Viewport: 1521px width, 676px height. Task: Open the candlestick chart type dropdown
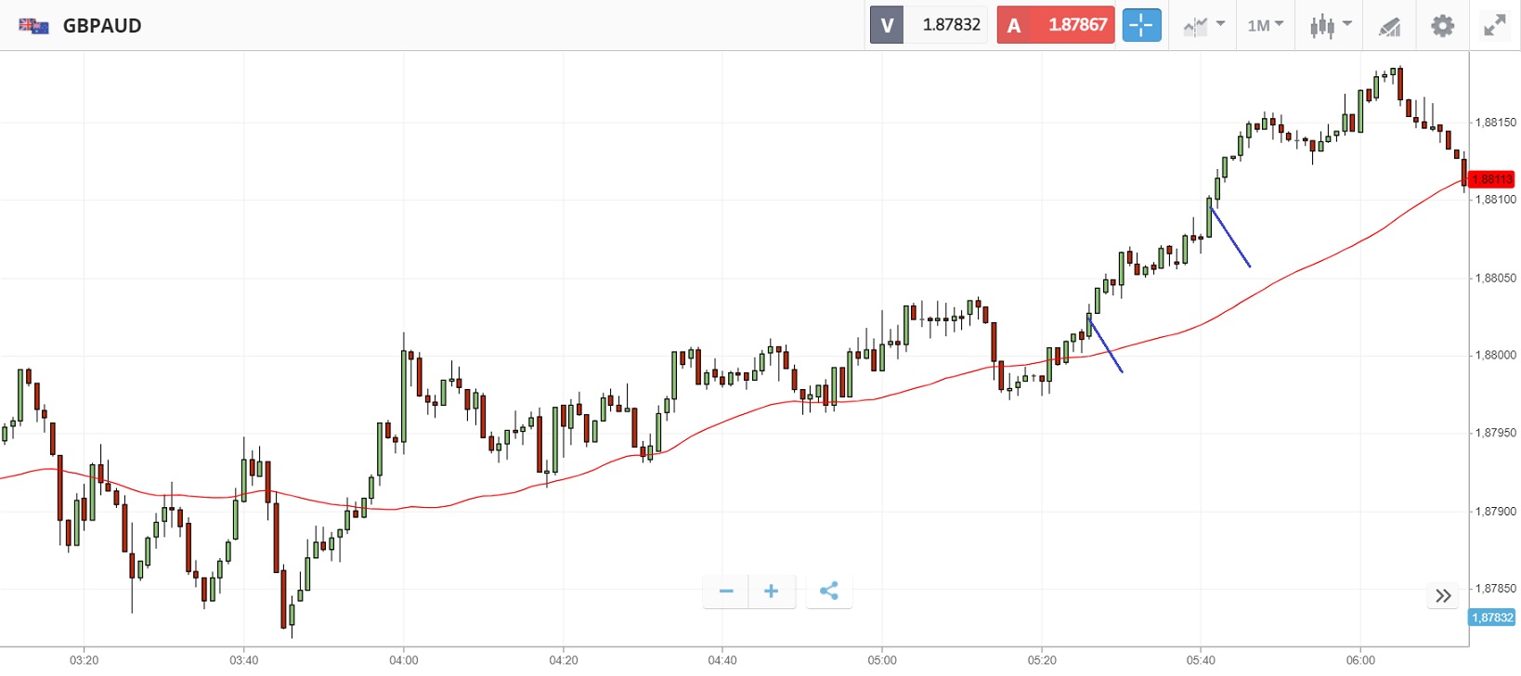click(1330, 25)
